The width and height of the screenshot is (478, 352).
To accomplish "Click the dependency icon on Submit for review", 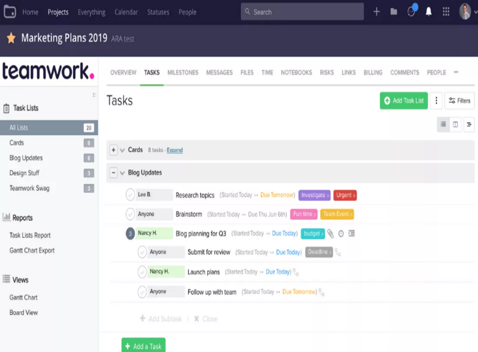I will click(x=338, y=252).
